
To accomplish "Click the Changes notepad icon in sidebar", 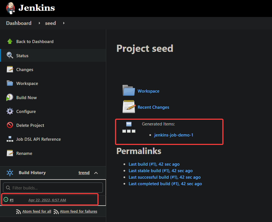I will (10, 69).
